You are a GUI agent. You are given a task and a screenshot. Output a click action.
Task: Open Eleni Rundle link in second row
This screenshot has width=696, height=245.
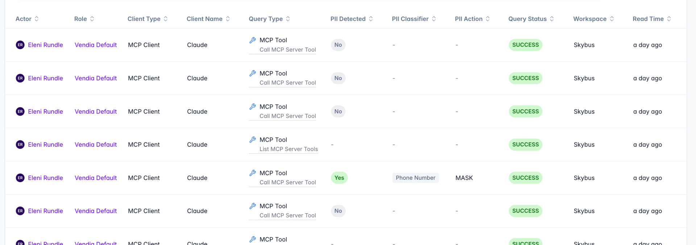(x=45, y=78)
